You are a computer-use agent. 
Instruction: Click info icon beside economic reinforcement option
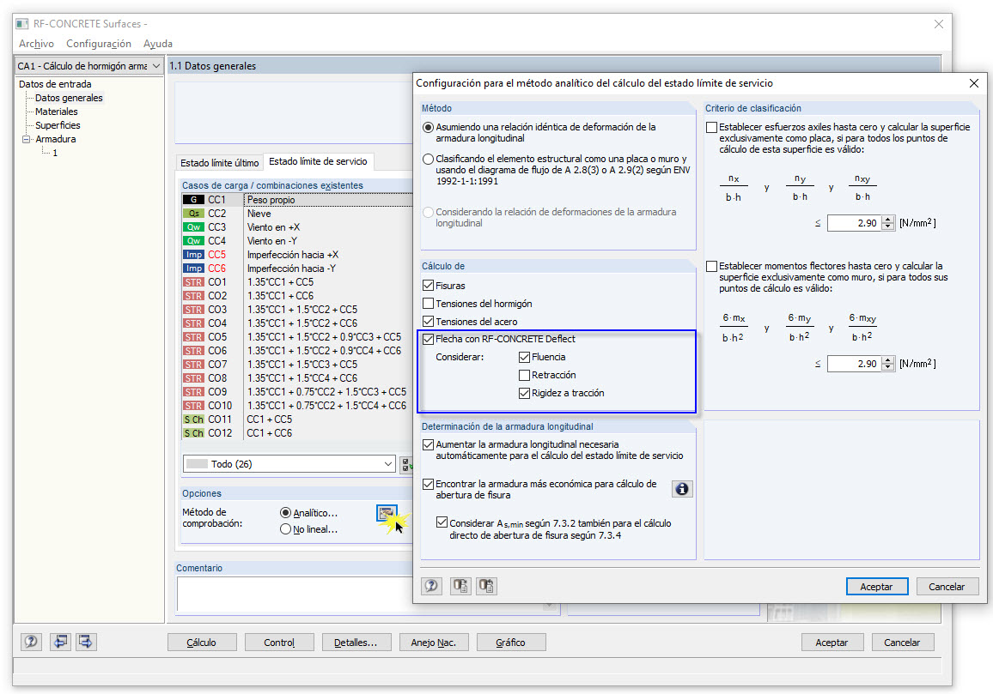coord(682,489)
